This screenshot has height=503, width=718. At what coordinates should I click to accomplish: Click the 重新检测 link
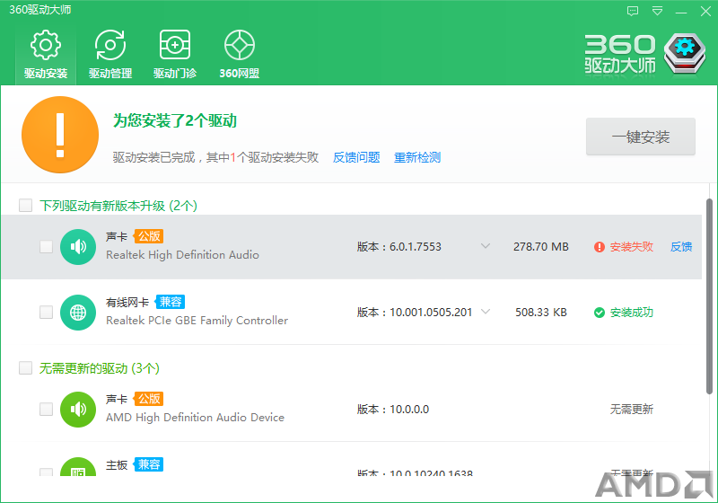click(x=417, y=157)
